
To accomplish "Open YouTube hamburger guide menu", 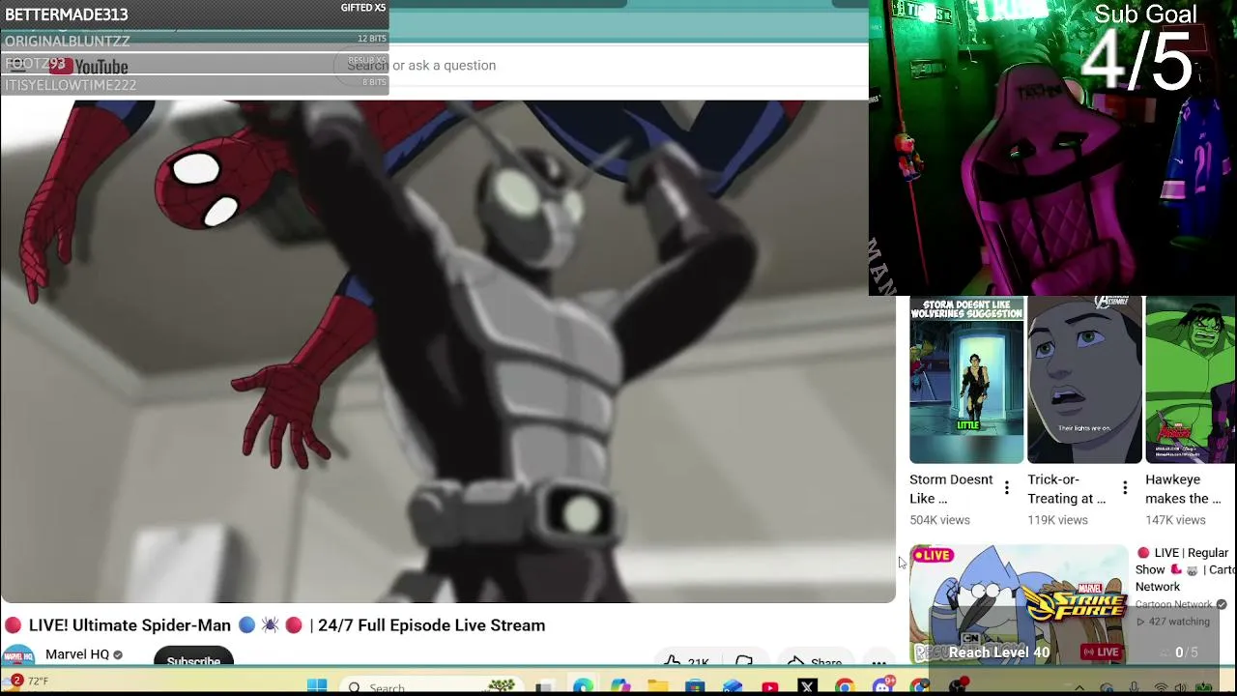I will click(x=16, y=65).
